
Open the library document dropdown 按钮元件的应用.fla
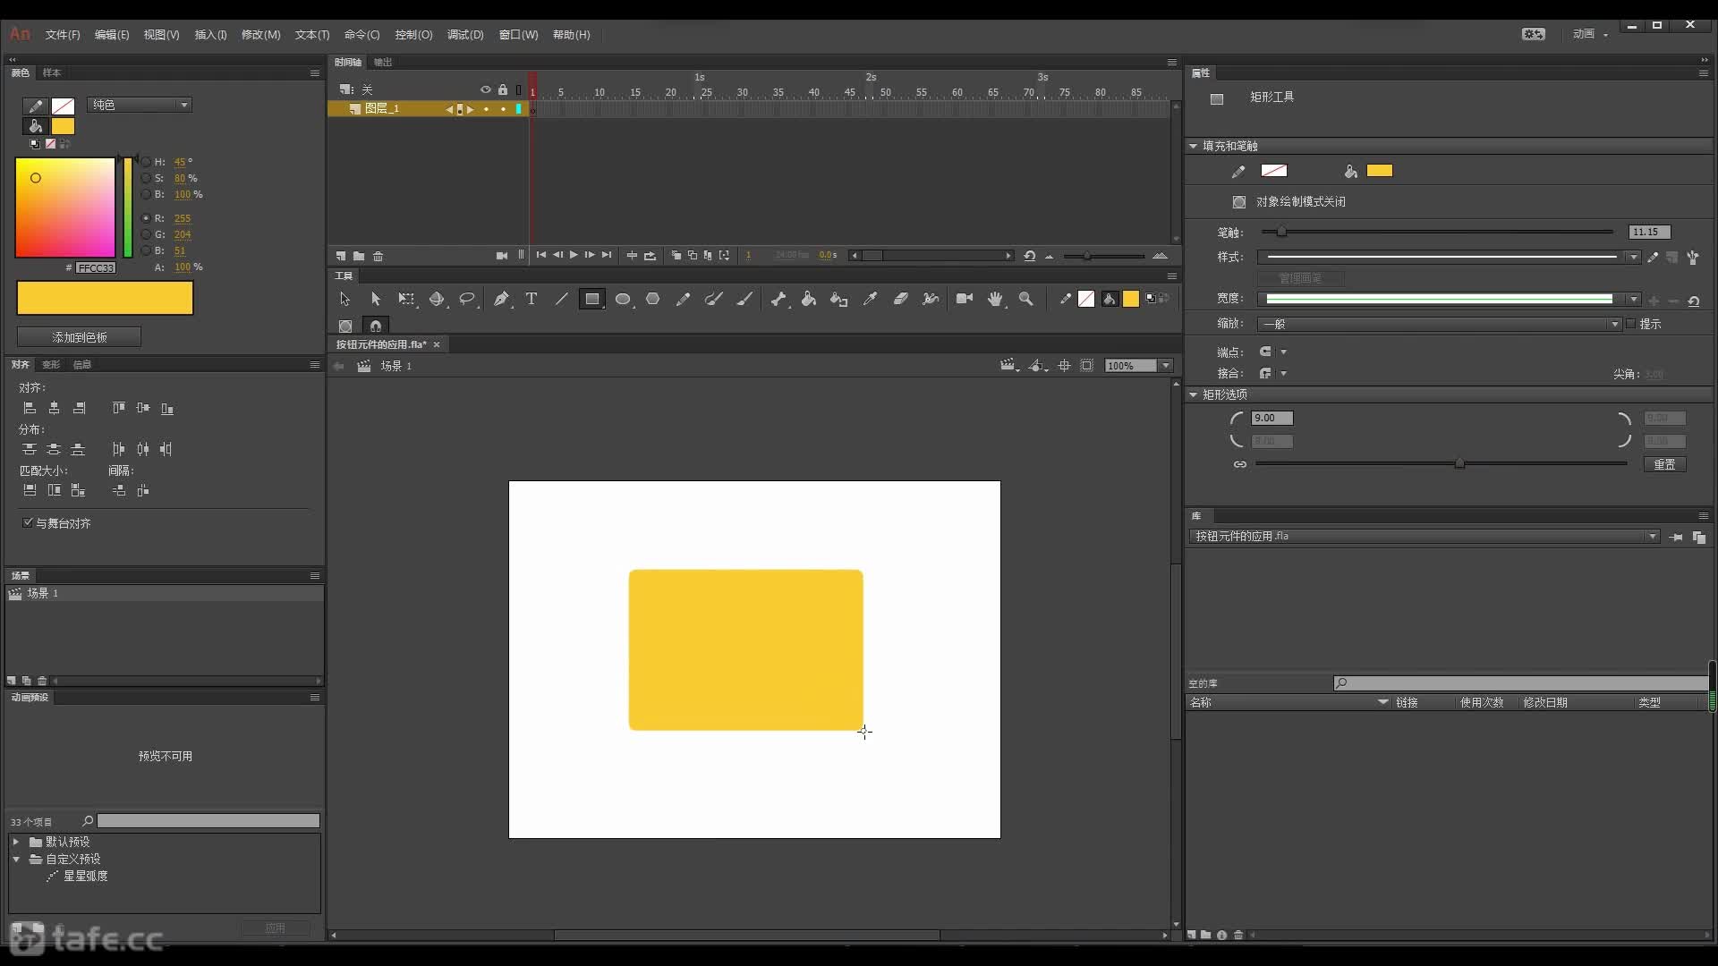[1425, 537]
